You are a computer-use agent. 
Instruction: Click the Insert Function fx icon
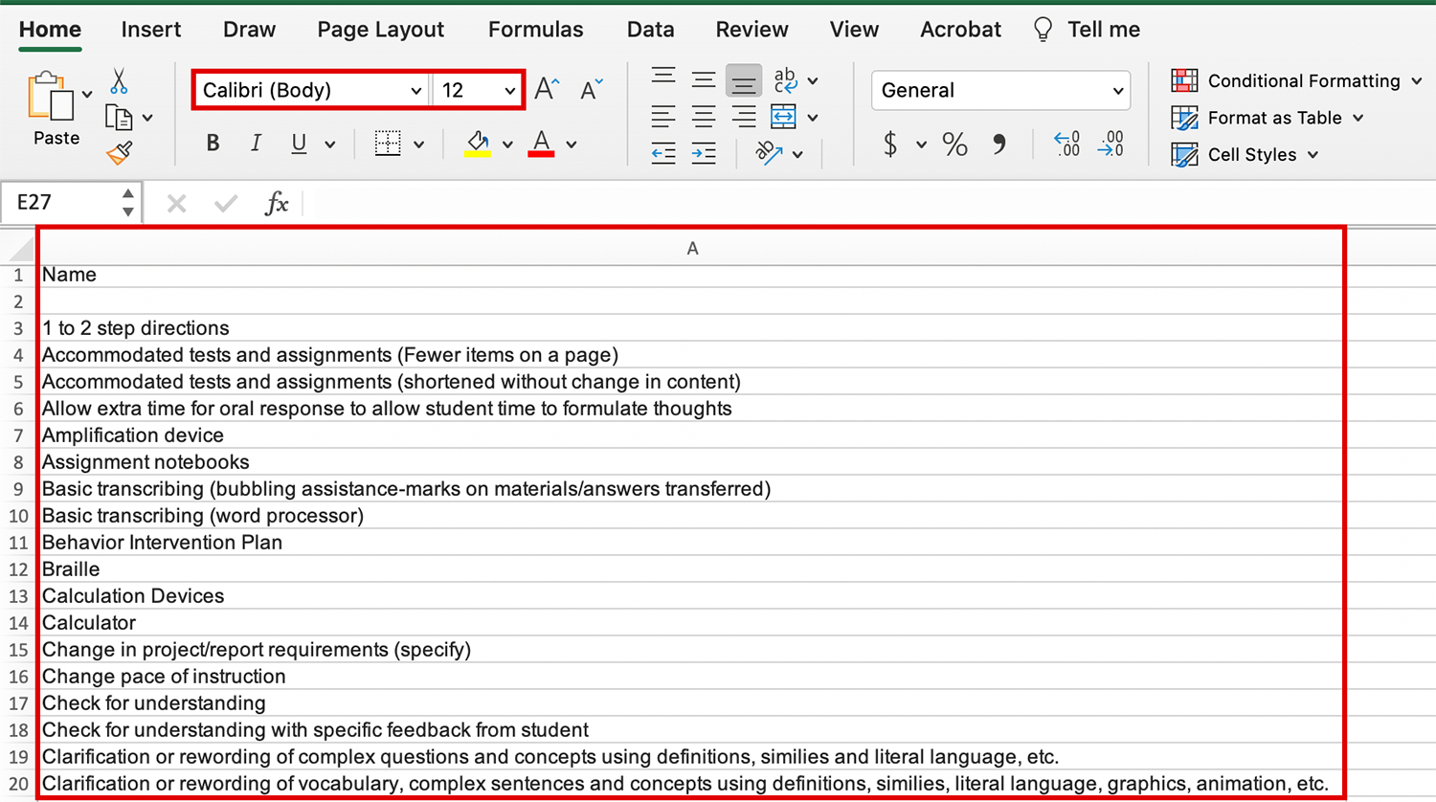pyautogui.click(x=276, y=203)
